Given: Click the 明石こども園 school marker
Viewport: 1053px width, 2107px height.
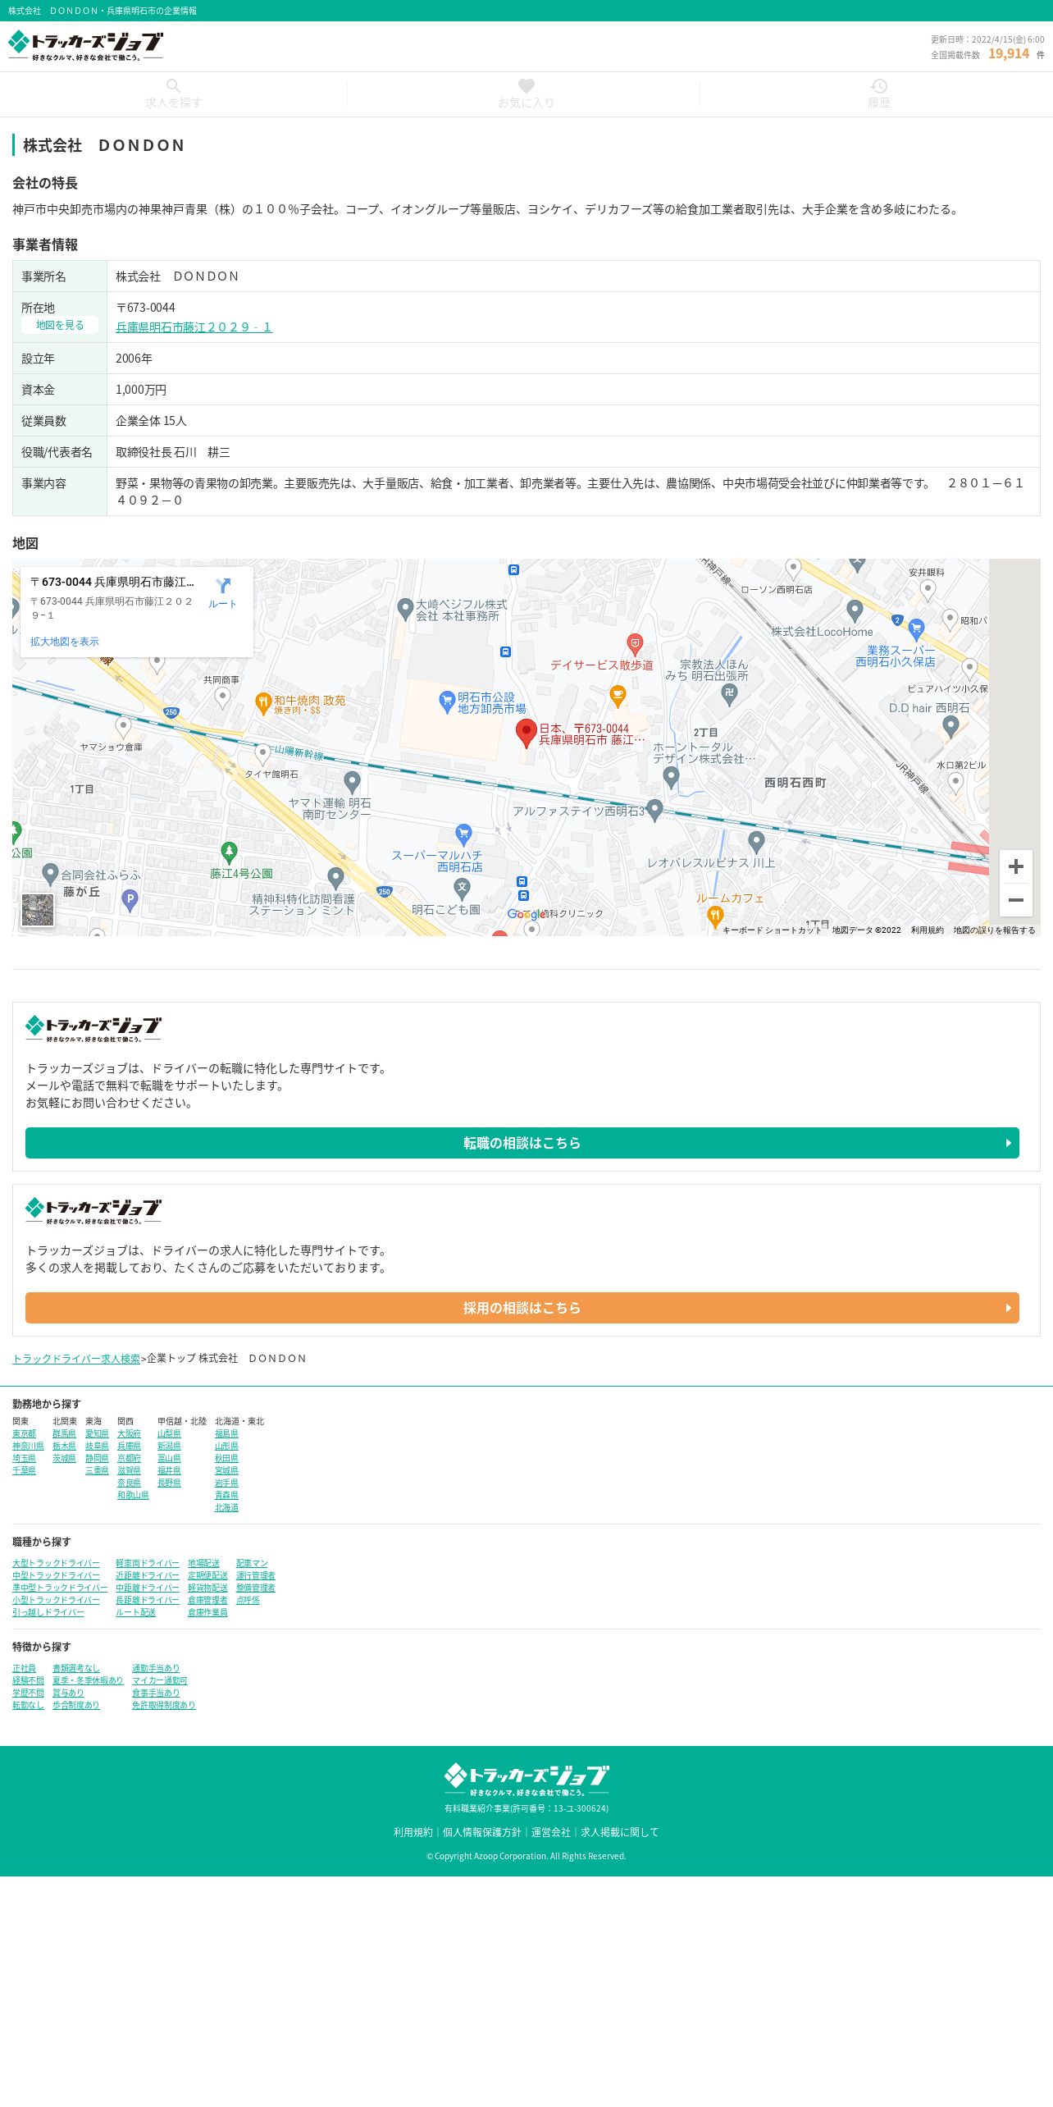Looking at the screenshot, I should [x=462, y=888].
